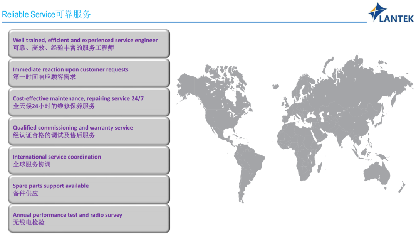Select the 'Spare parts support available' box
Screen dimensions: 416x238
[x=89, y=189]
